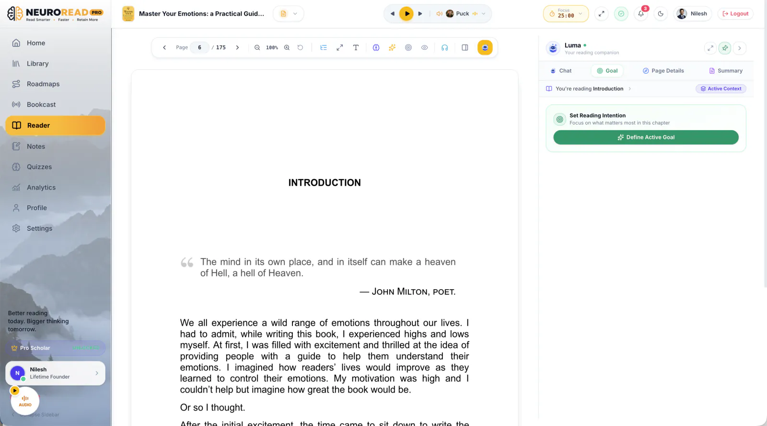Expand the 'You're reading Introduction' chevron
Viewport: 767px width, 426px height.
[629, 89]
